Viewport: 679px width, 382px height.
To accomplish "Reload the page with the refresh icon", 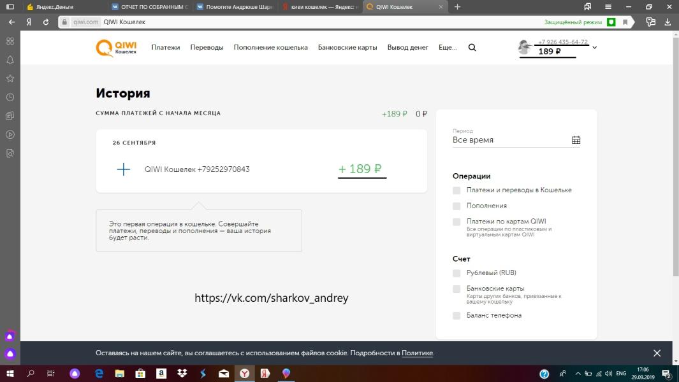I will click(45, 22).
